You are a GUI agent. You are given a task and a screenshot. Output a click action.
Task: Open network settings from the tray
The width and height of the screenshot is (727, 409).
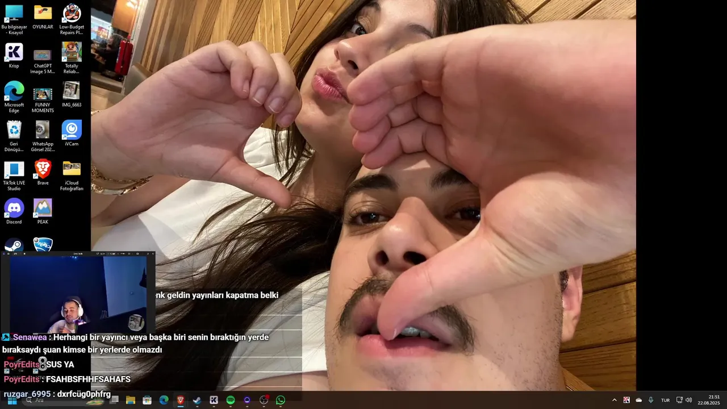(679, 400)
